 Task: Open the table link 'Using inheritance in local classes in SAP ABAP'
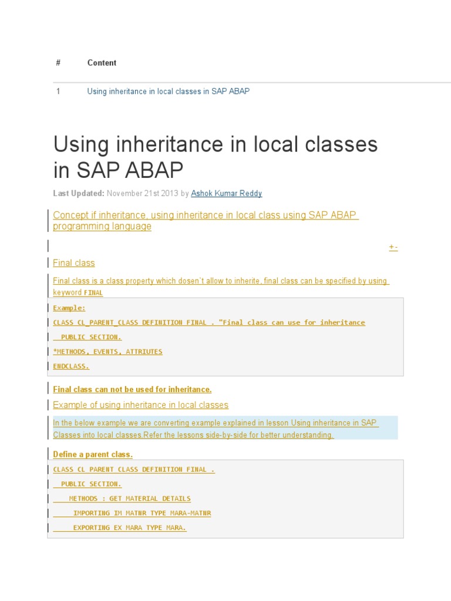(168, 92)
